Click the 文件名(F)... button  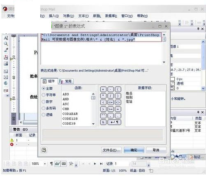click(111, 150)
